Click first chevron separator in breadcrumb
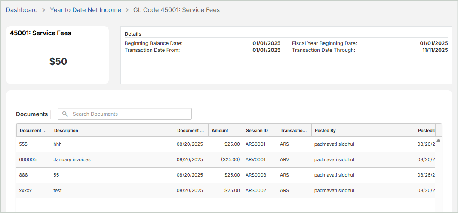 (x=44, y=10)
